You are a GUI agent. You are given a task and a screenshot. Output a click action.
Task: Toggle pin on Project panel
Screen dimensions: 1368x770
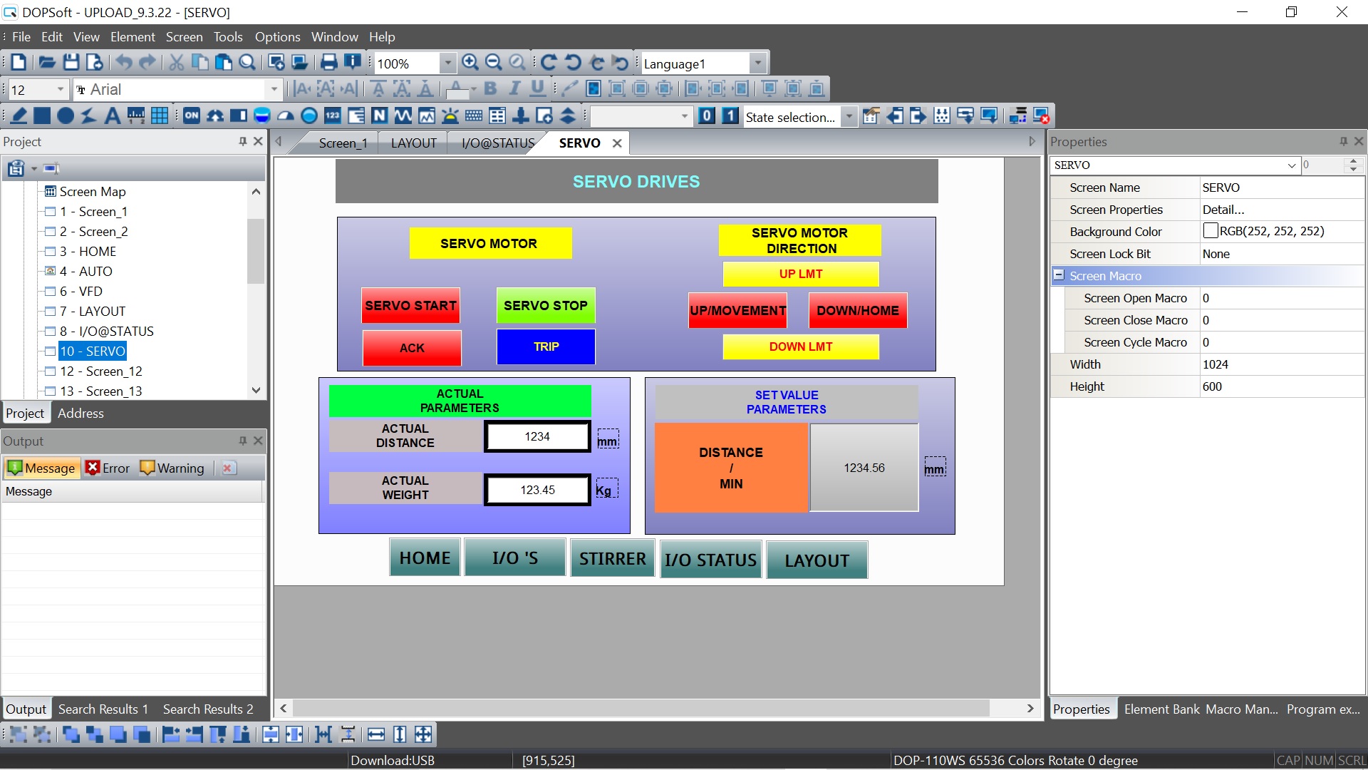pos(243,141)
